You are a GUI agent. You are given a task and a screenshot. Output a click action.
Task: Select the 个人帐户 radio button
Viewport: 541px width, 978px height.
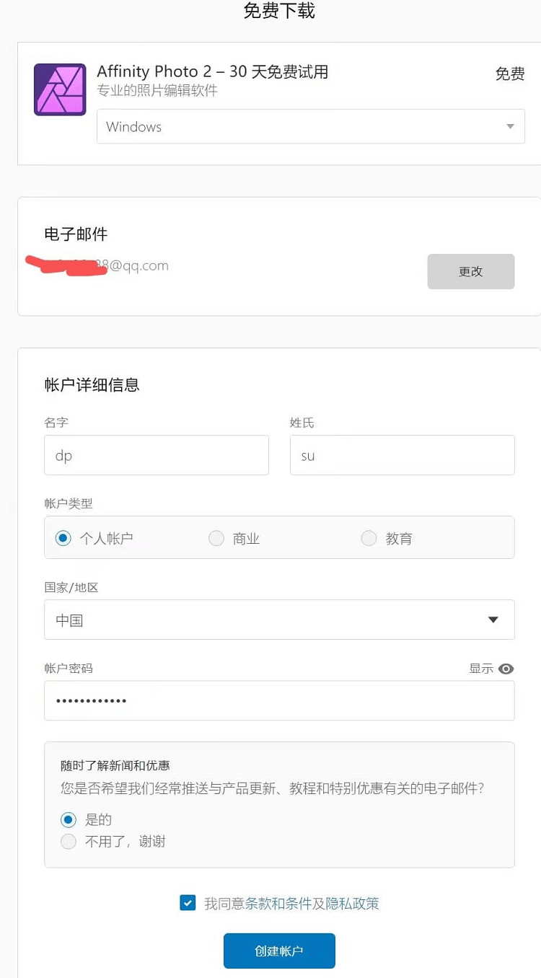tap(63, 538)
